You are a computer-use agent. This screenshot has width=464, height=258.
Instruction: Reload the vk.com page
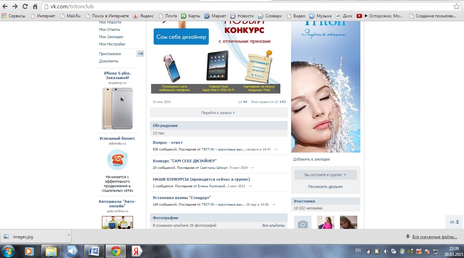[25, 6]
